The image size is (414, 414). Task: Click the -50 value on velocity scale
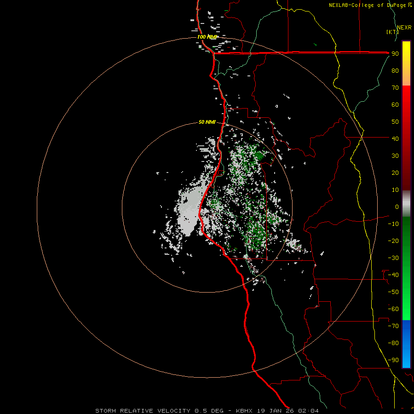[393, 292]
